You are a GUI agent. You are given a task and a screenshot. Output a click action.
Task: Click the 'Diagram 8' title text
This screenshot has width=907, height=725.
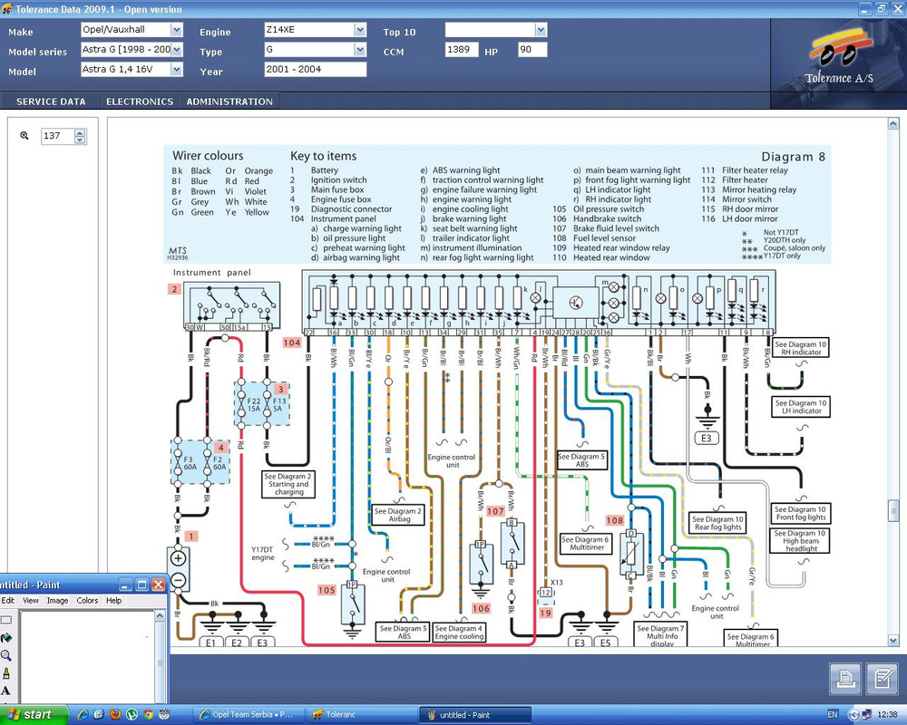pyautogui.click(x=793, y=157)
